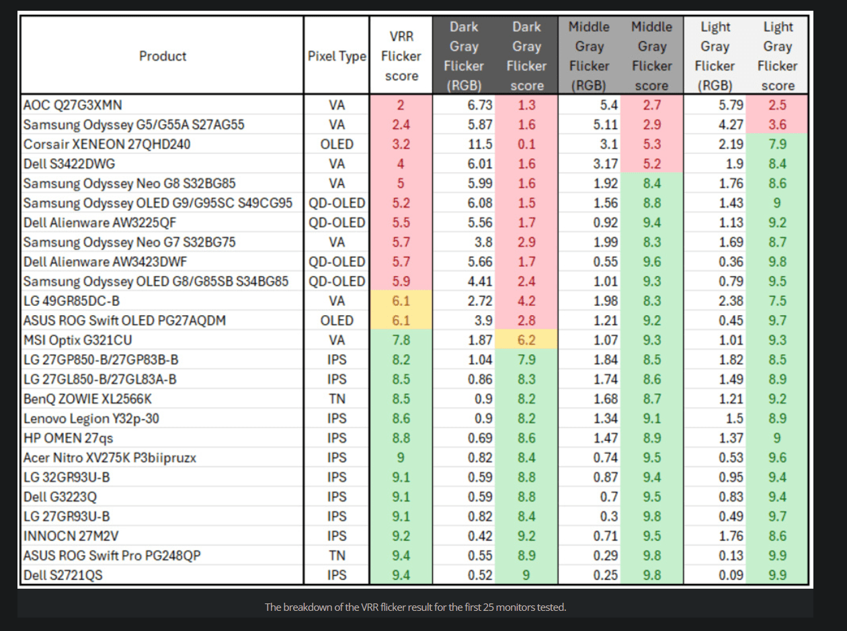Click VRR score "7.8" for MSI Optix
This screenshot has width=847, height=631.
pos(401,339)
